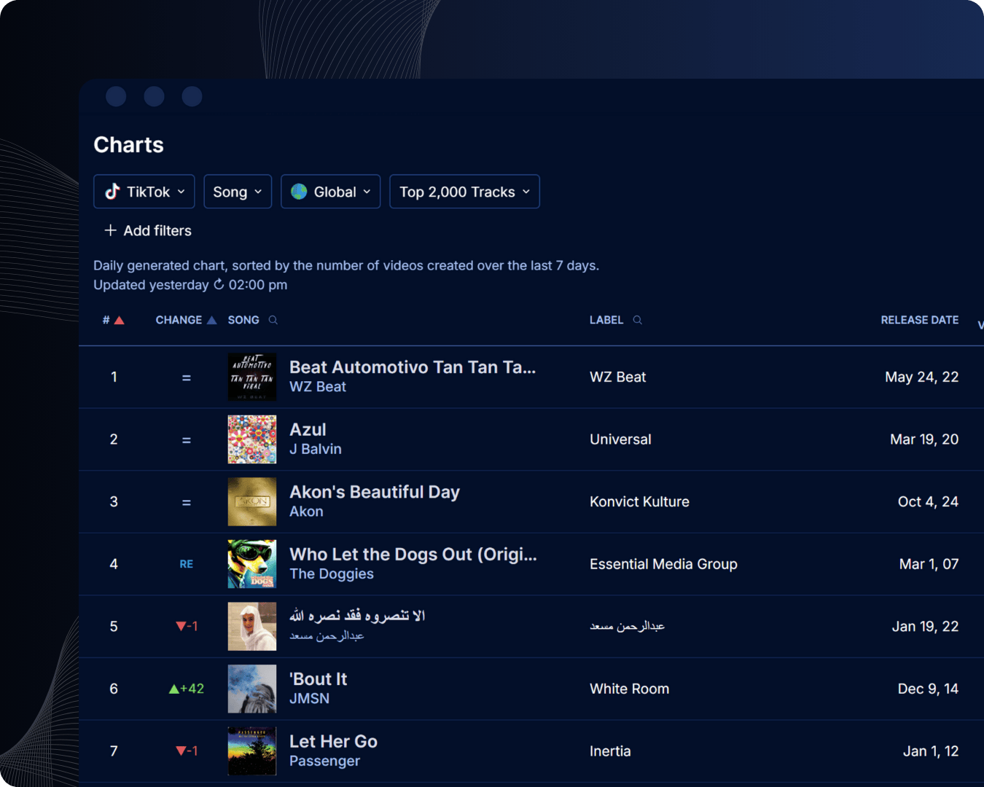Click the refresh icon next to the update time
This screenshot has width=984, height=787.
click(217, 285)
